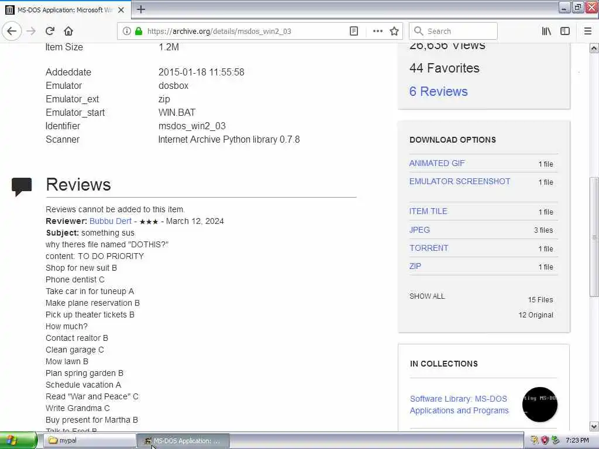Open the browser home page
The width and height of the screenshot is (599, 449).
point(68,31)
